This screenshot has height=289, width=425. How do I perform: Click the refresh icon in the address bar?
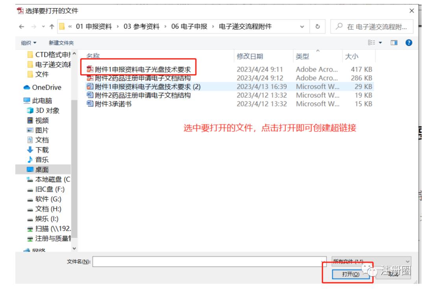coord(318,26)
